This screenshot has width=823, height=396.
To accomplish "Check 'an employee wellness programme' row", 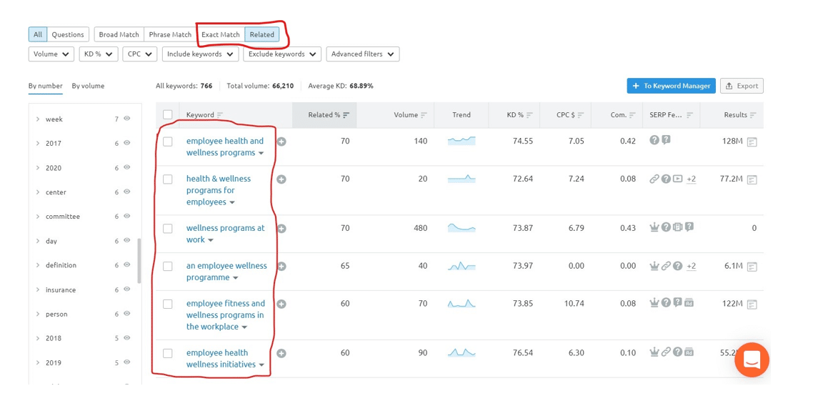I will pos(167,267).
